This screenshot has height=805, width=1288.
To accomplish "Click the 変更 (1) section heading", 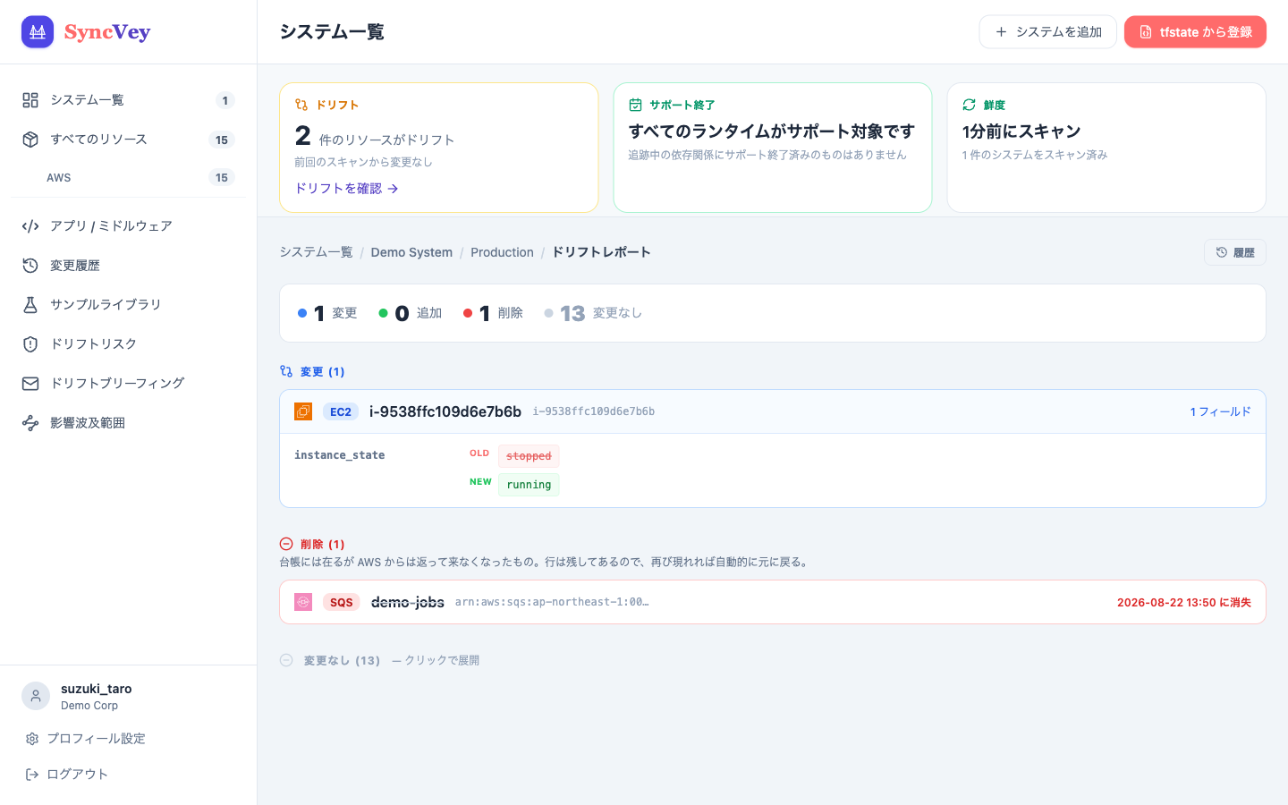I will click(312, 371).
